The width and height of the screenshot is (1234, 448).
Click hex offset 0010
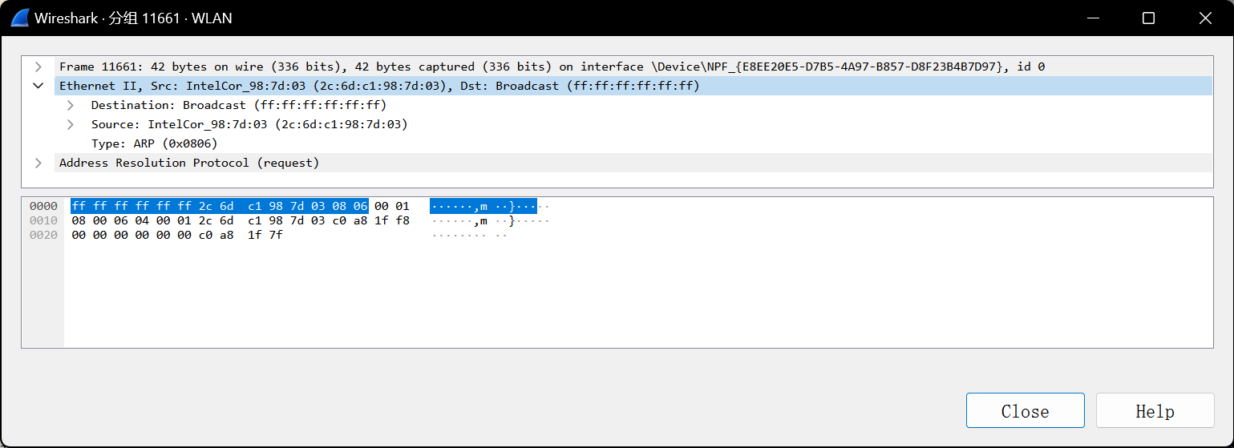(x=43, y=220)
